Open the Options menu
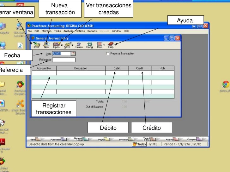The width and height of the screenshot is (230, 172). [x=80, y=31]
